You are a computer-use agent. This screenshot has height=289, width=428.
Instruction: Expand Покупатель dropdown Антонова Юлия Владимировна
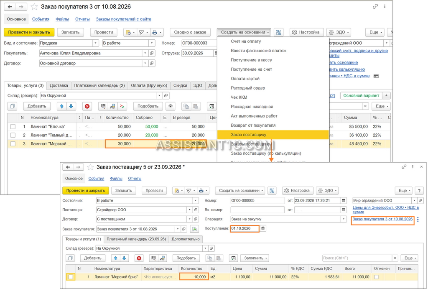[145, 53]
